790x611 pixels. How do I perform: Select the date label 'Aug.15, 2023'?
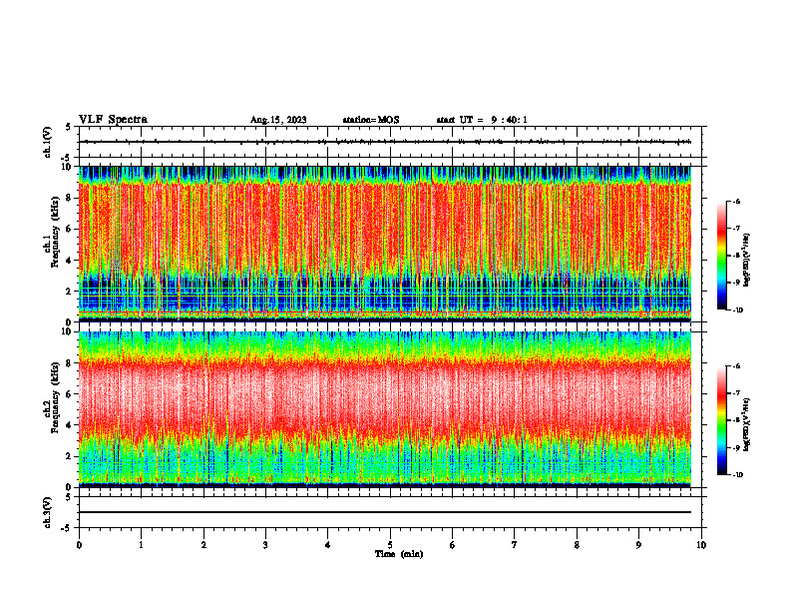pyautogui.click(x=278, y=120)
